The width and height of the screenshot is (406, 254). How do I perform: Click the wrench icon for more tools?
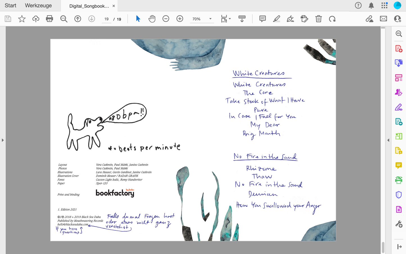coord(398,224)
